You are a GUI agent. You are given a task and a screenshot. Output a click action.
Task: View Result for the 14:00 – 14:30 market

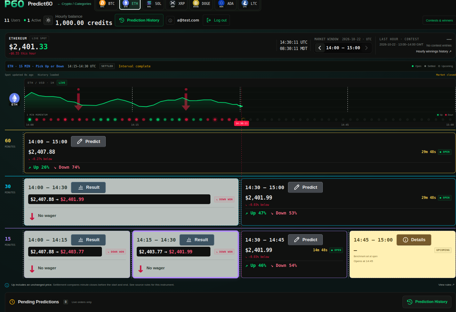[88, 187]
